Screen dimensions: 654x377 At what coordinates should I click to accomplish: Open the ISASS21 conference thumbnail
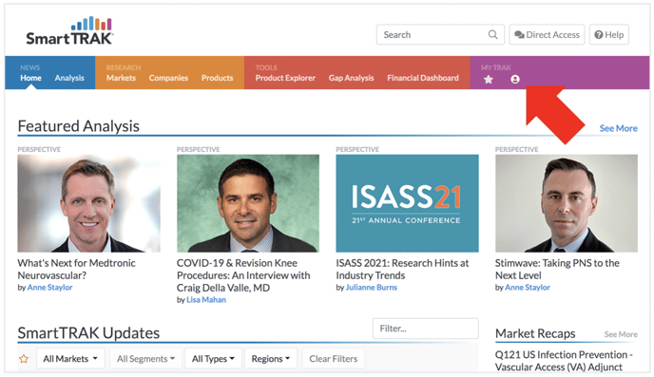click(407, 203)
